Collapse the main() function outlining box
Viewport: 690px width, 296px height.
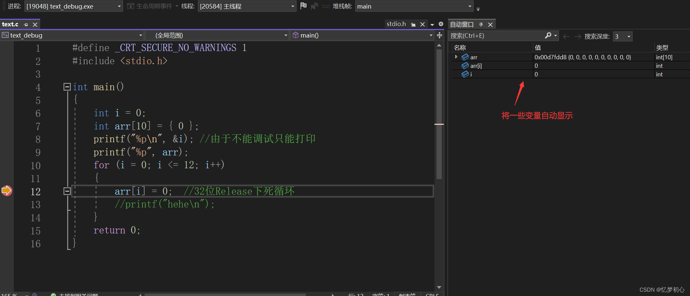pyautogui.click(x=67, y=87)
